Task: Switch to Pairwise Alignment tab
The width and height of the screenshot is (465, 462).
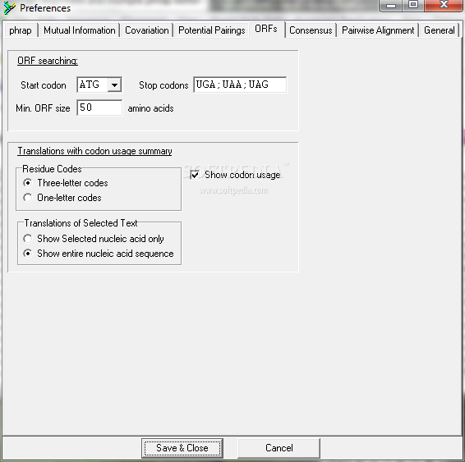Action: 378,30
